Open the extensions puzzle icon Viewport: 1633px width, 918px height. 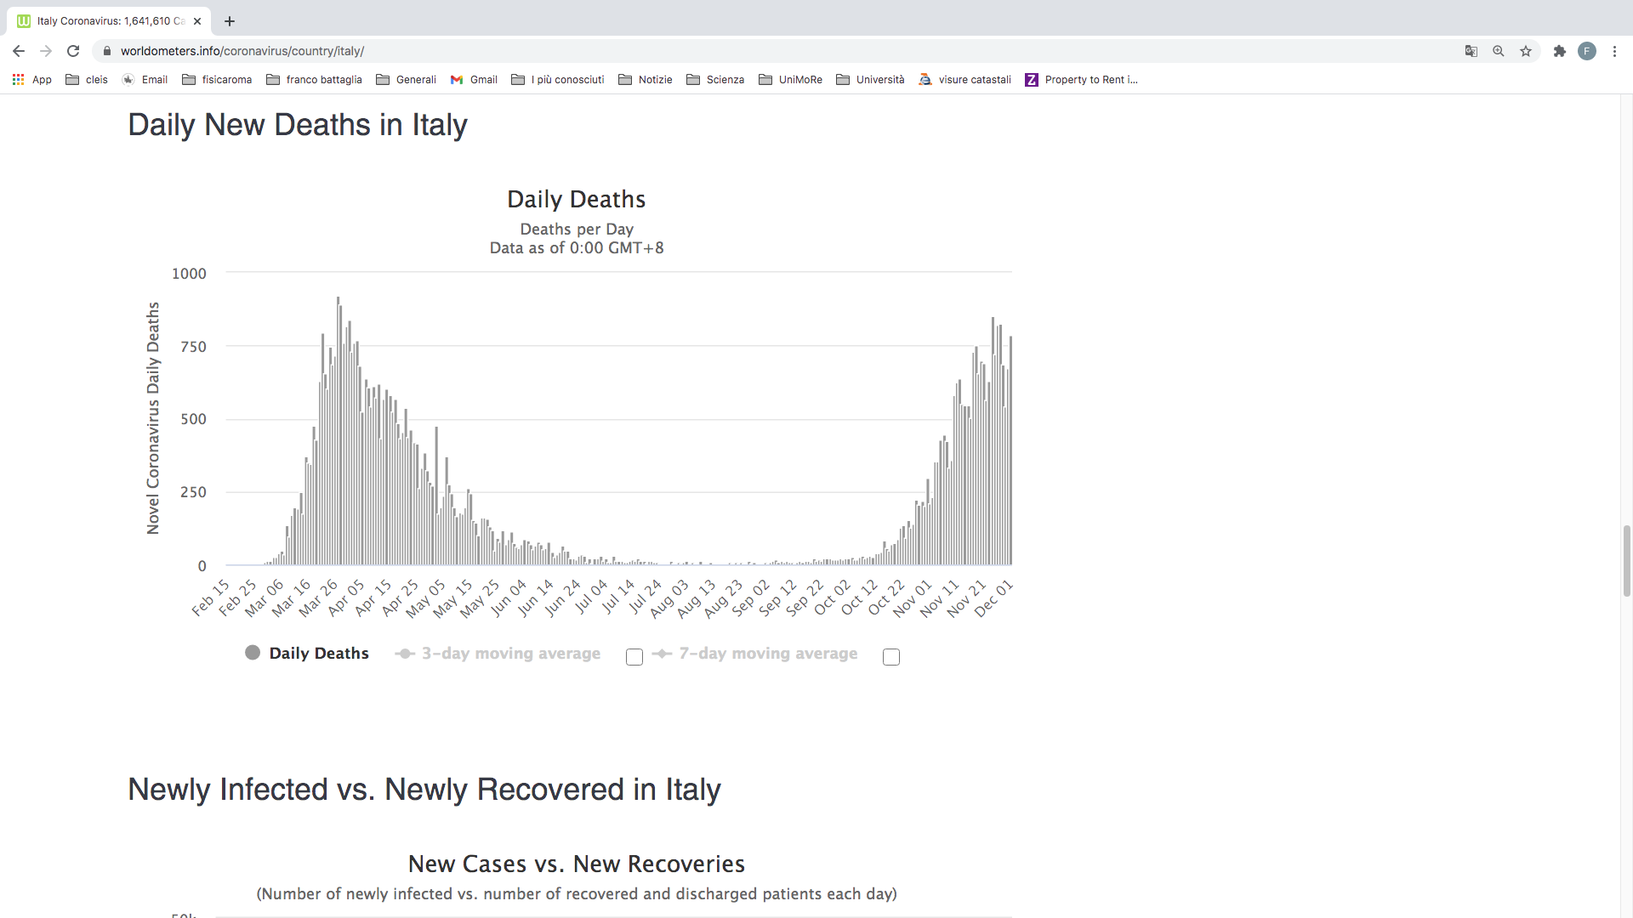1559,51
